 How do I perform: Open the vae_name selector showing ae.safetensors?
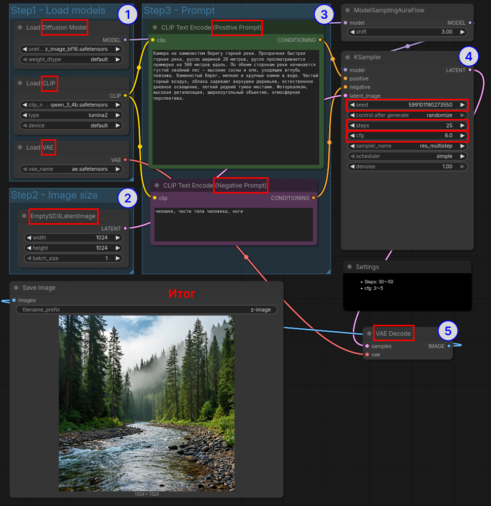pyautogui.click(x=71, y=169)
